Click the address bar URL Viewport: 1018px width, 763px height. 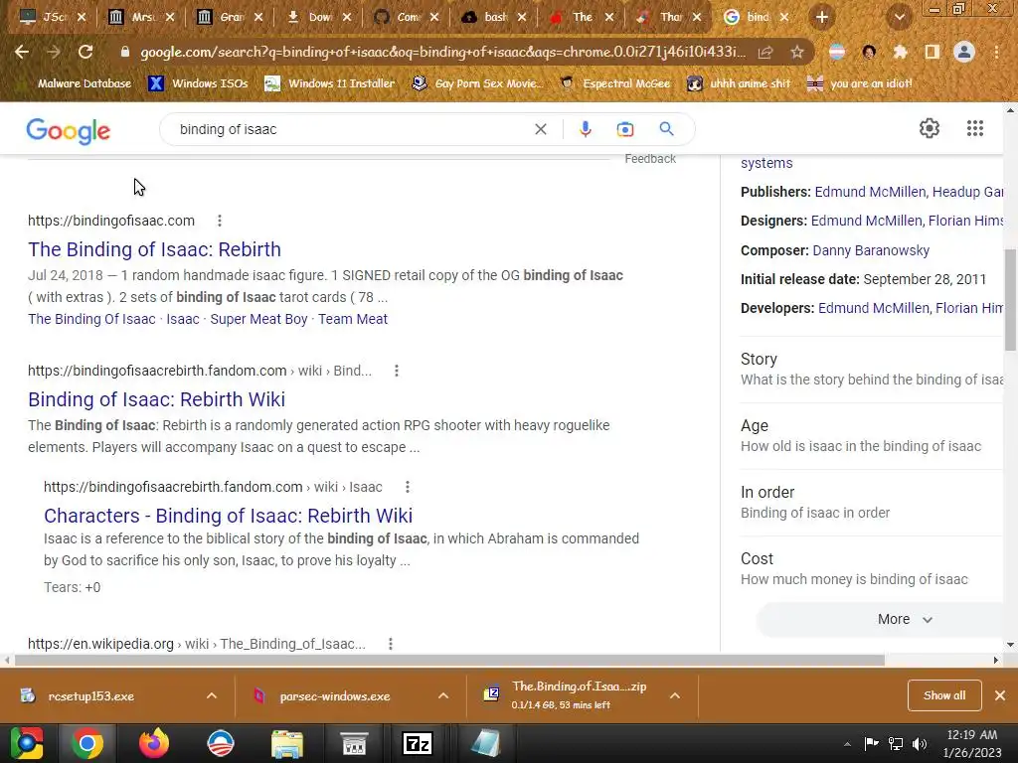(x=442, y=52)
